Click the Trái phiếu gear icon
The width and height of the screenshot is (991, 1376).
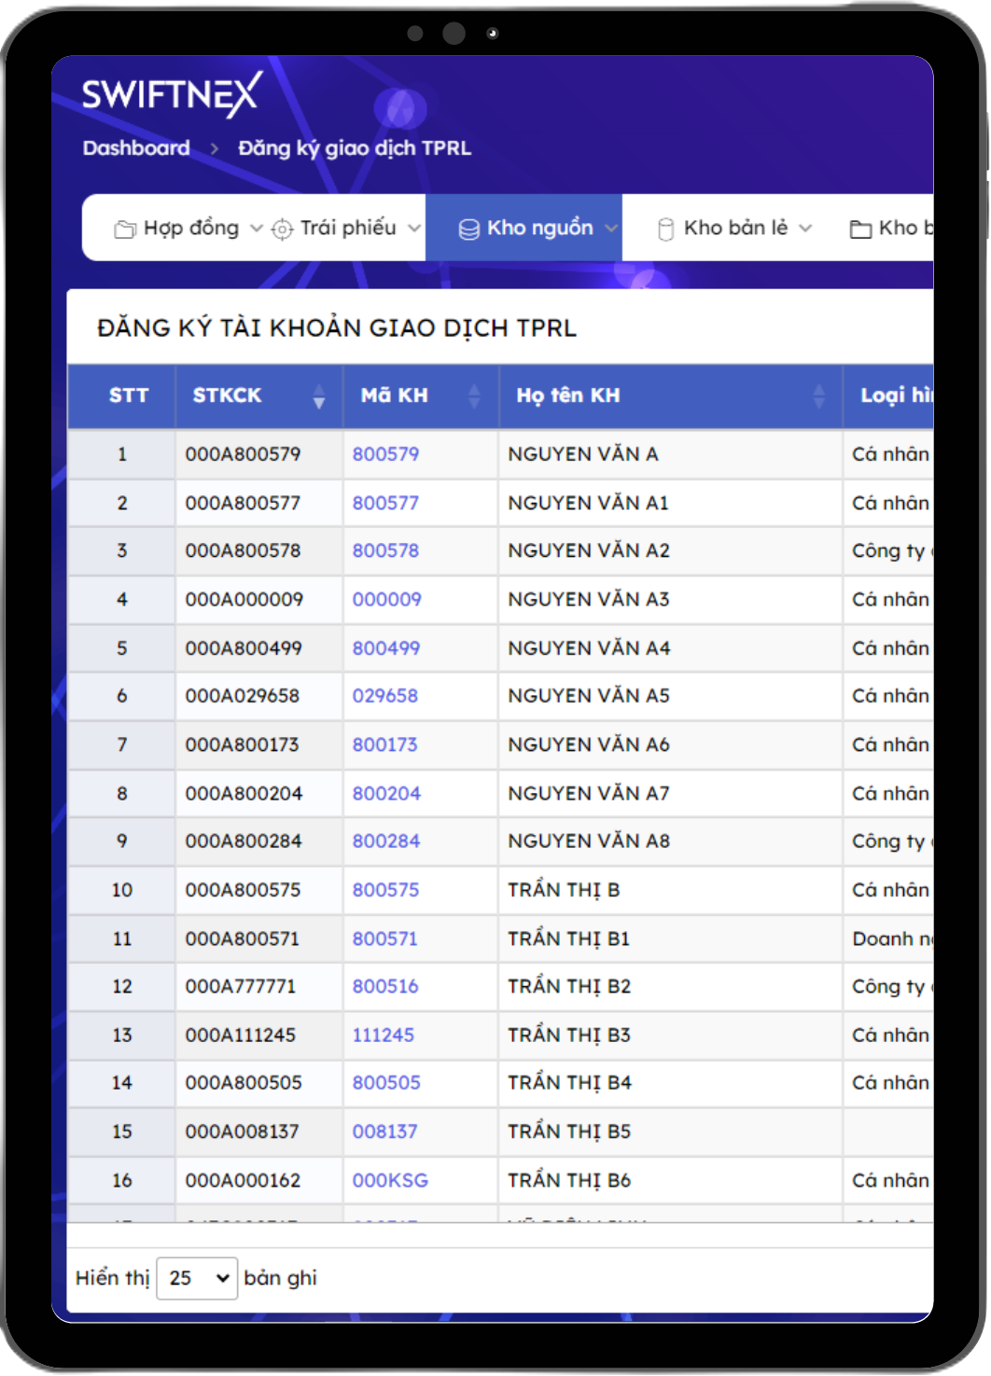click(x=282, y=229)
